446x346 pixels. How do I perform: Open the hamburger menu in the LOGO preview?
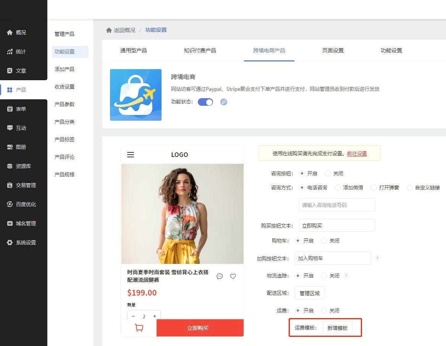tap(131, 155)
